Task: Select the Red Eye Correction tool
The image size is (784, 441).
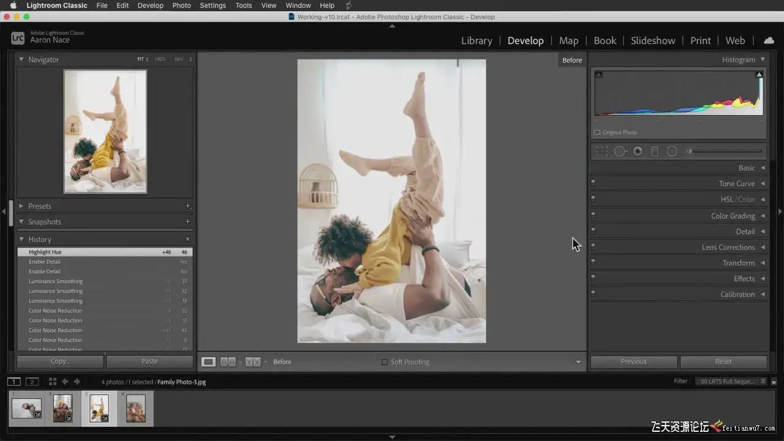Action: [638, 151]
